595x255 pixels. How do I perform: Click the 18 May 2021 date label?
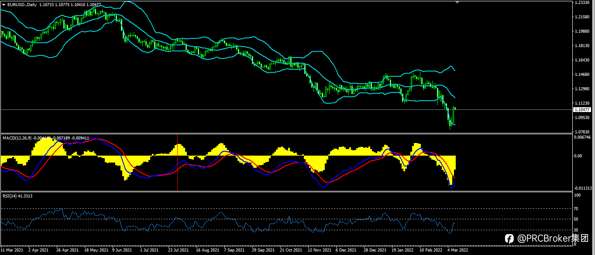click(96, 251)
